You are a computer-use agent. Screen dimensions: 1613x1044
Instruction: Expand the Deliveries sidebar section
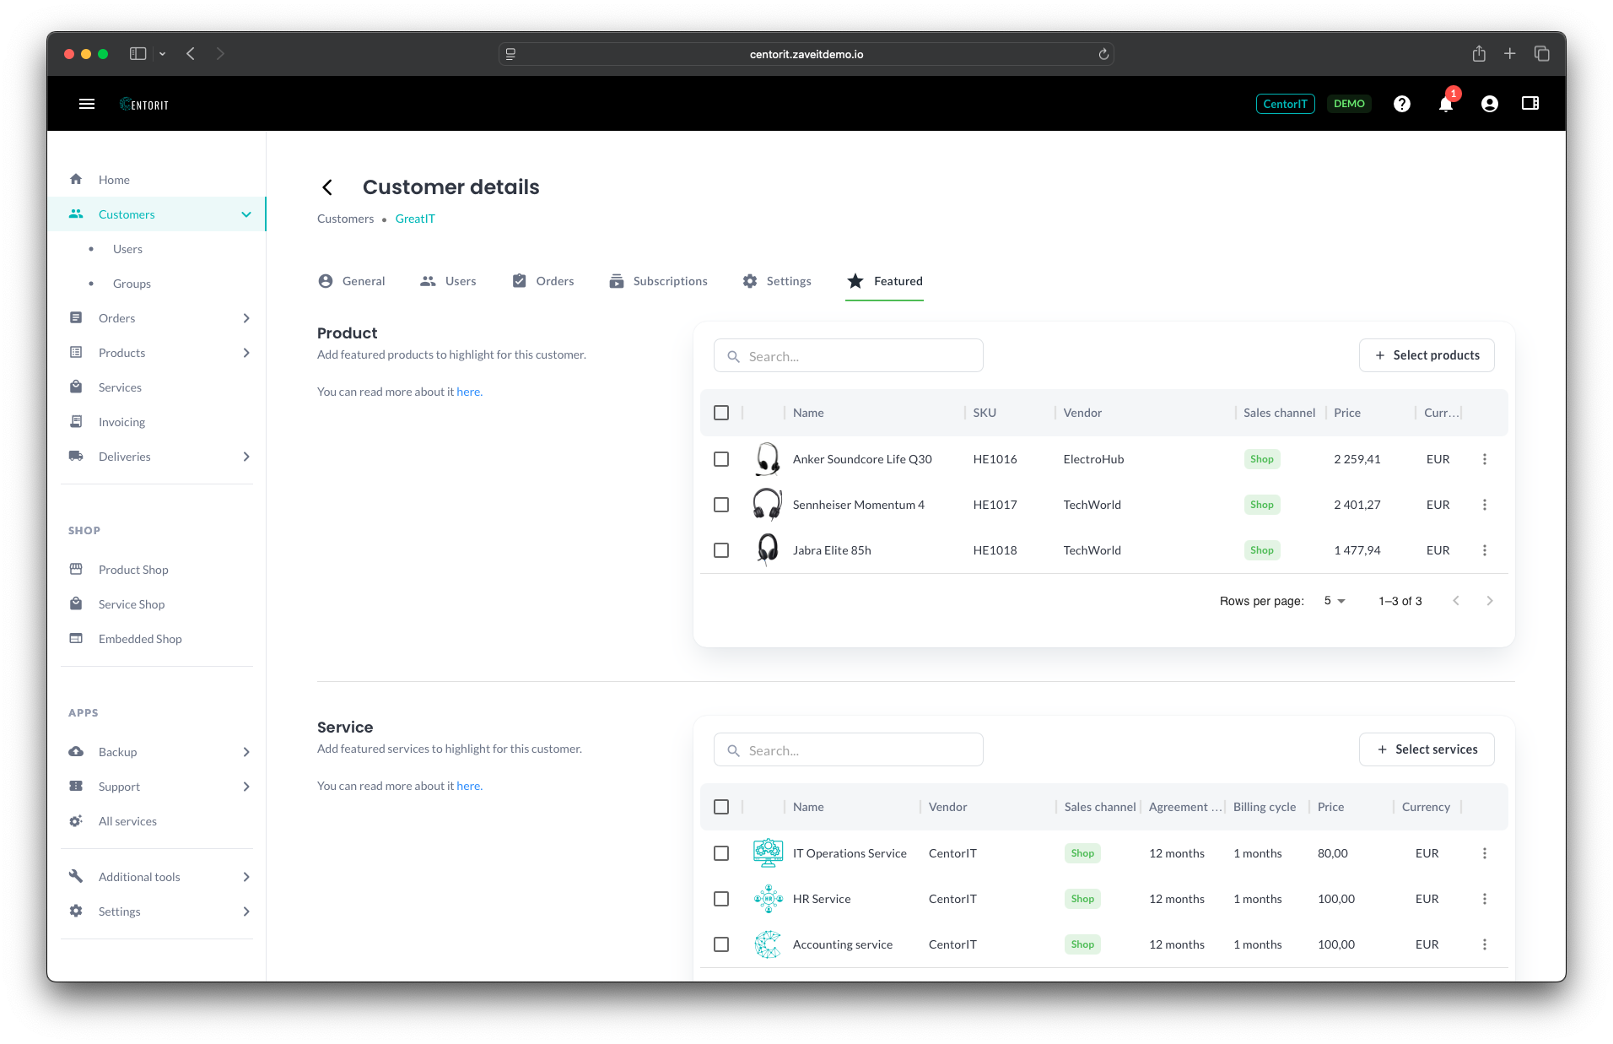tap(246, 457)
